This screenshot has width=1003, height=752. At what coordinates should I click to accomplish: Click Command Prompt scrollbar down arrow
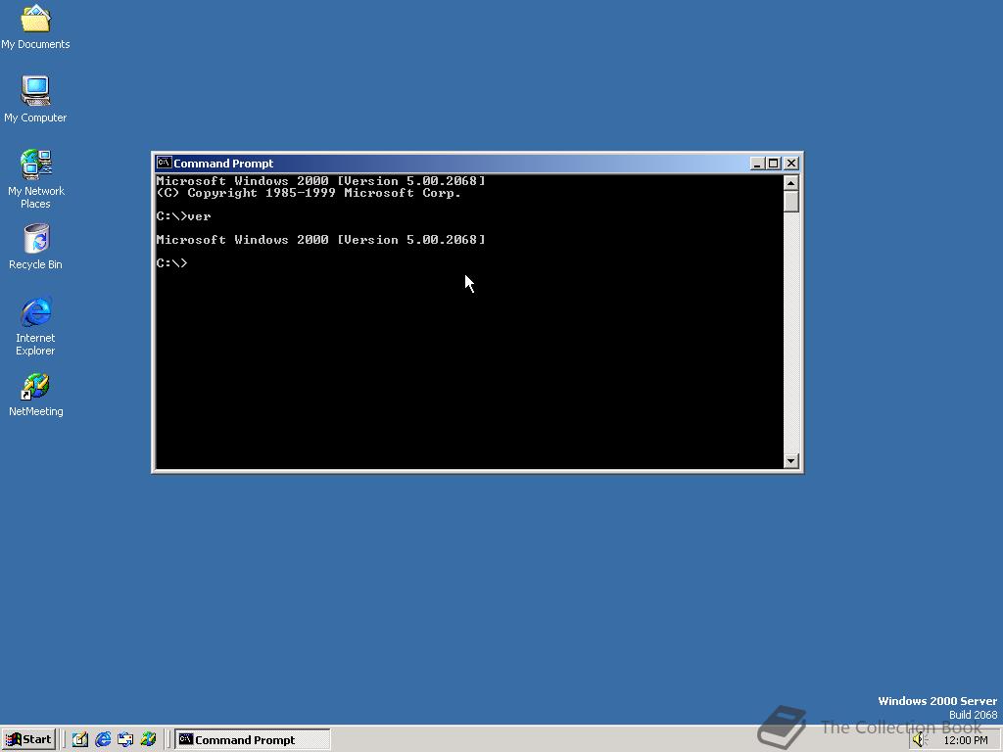pos(791,460)
